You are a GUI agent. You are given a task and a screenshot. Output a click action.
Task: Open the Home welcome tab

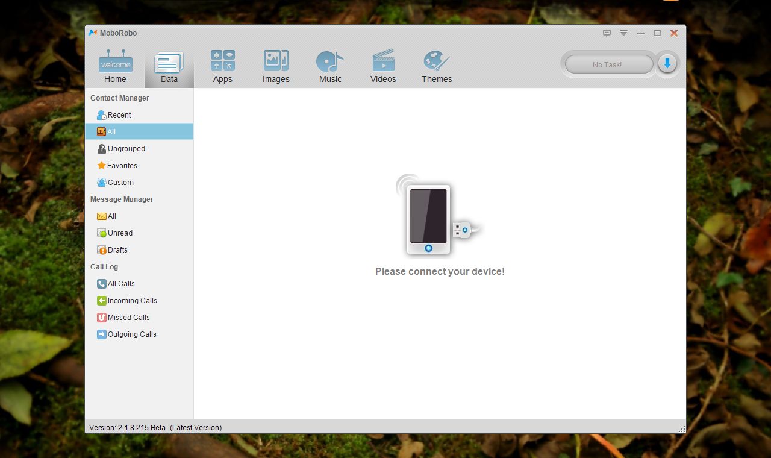tap(115, 66)
